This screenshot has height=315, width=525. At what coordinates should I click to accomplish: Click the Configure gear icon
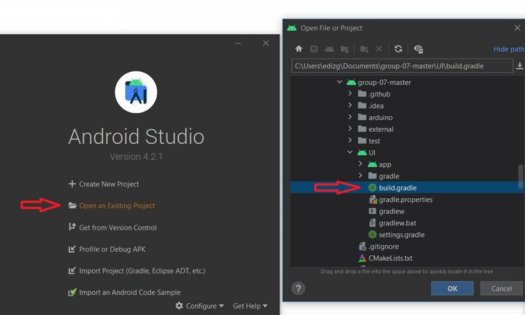pyautogui.click(x=179, y=306)
